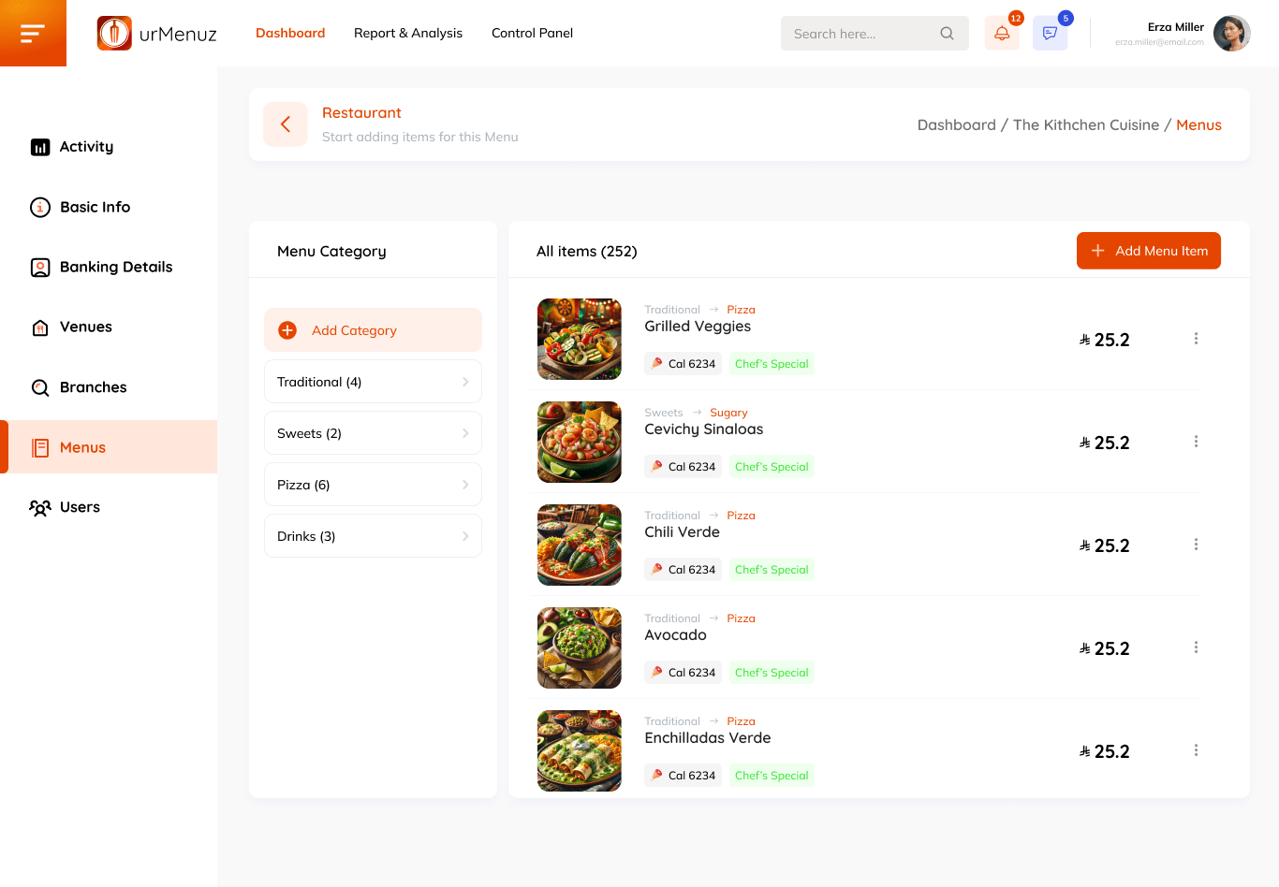Open the notifications bell icon
The width and height of the screenshot is (1279, 887).
1002,34
